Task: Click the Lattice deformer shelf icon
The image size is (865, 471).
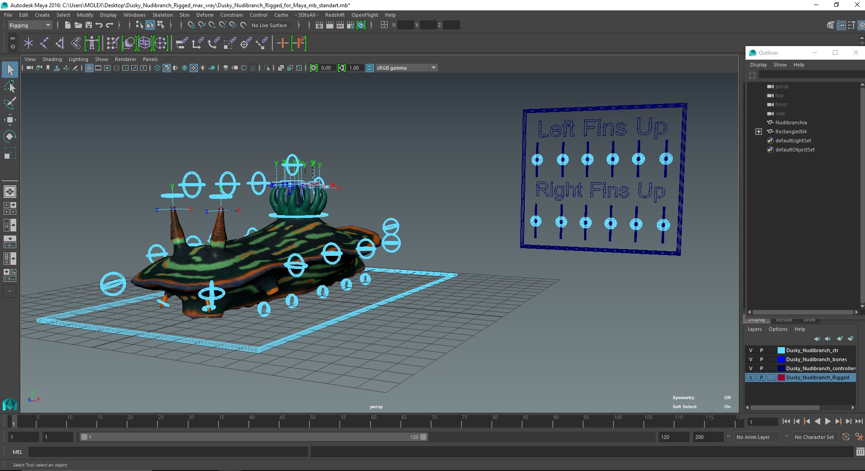Action: 144,43
